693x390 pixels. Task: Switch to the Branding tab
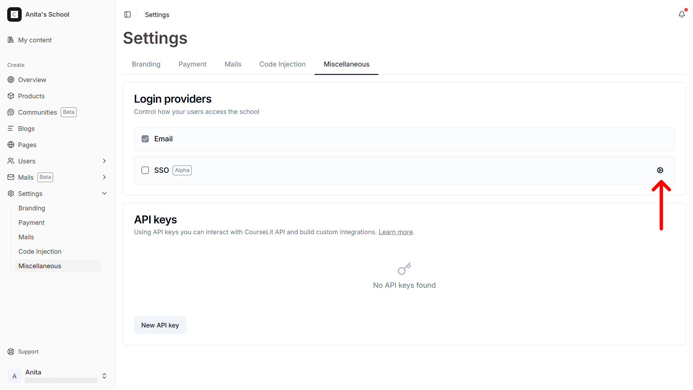click(146, 64)
